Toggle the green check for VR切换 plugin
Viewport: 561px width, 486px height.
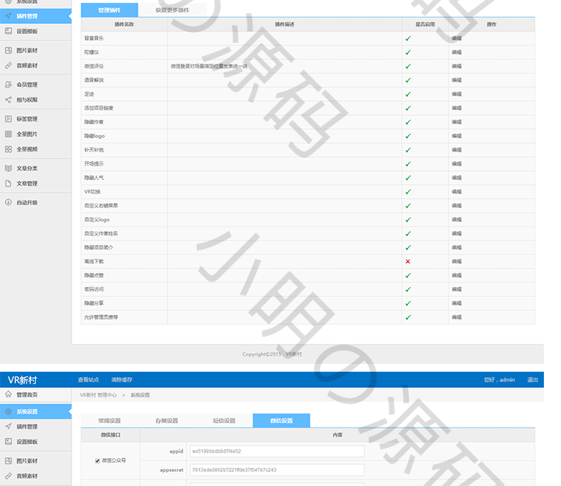[x=408, y=192]
